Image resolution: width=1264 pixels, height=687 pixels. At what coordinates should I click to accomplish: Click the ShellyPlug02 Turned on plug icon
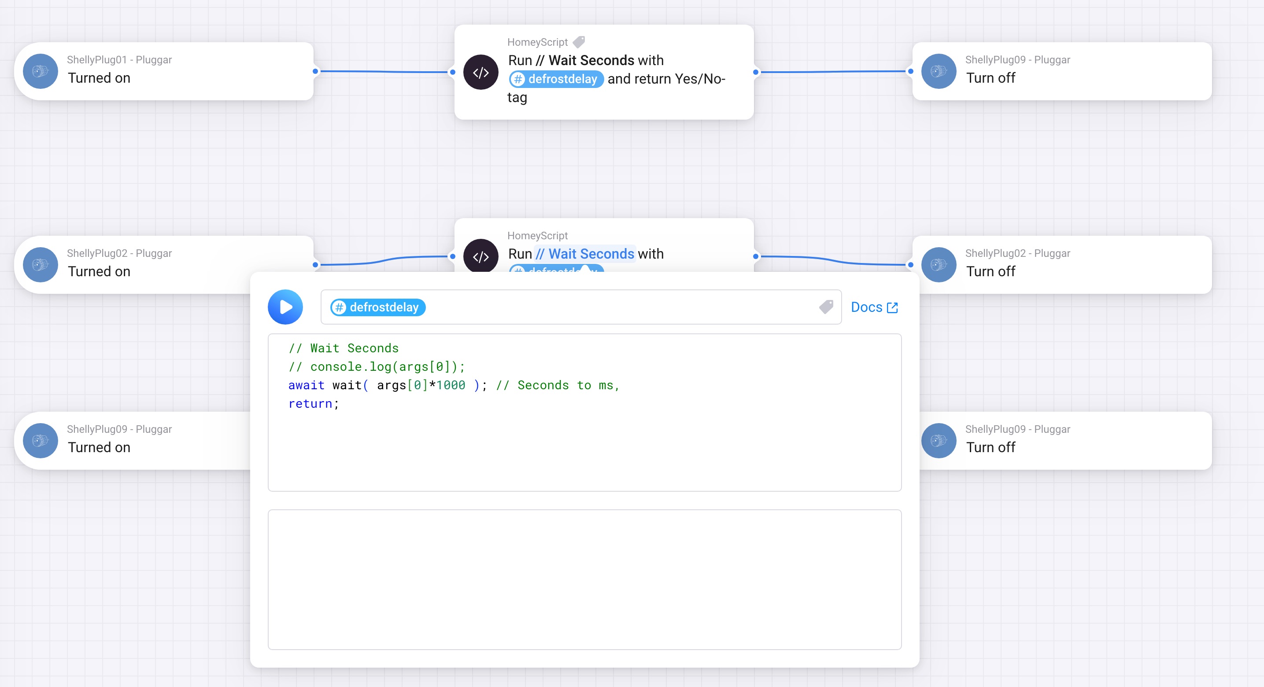(41, 265)
